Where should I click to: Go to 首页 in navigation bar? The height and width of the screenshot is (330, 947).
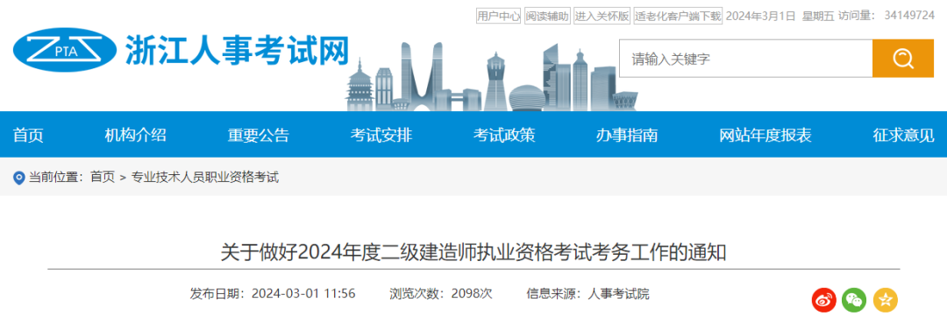pos(28,135)
